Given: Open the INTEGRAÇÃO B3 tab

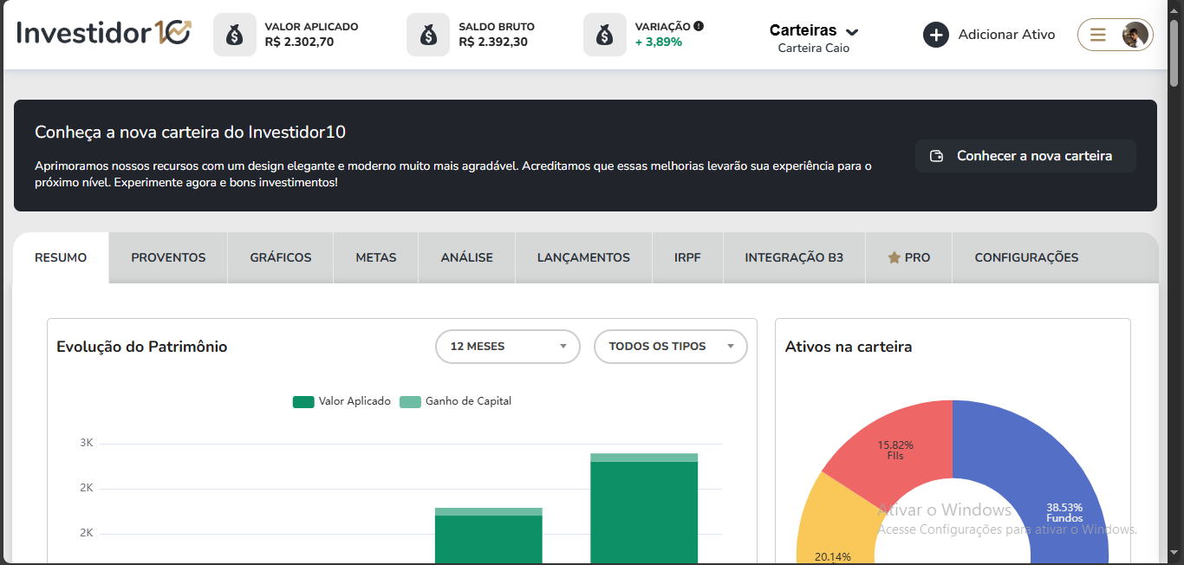Looking at the screenshot, I should tap(793, 257).
